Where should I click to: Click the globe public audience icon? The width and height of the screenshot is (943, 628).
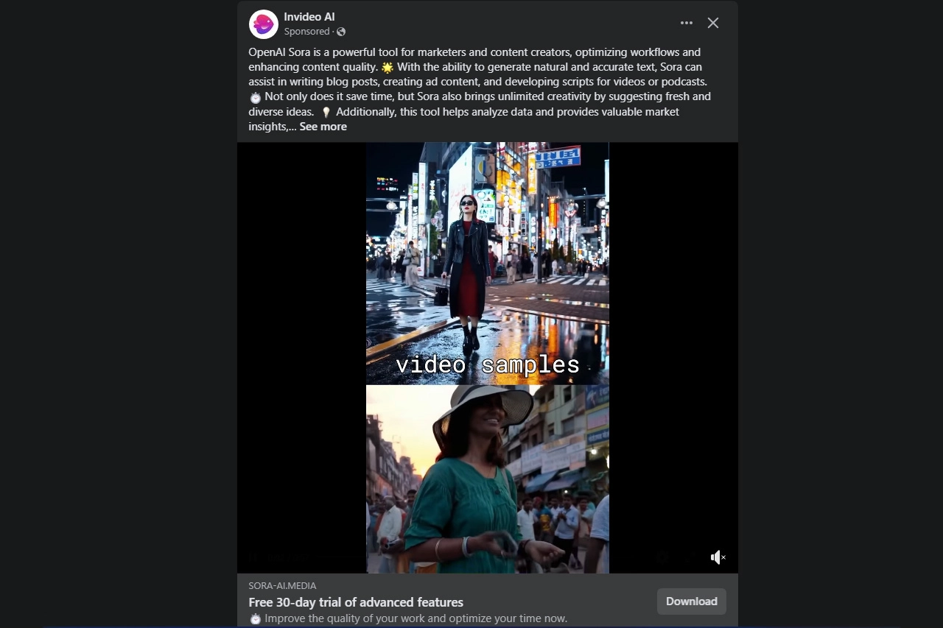341,32
